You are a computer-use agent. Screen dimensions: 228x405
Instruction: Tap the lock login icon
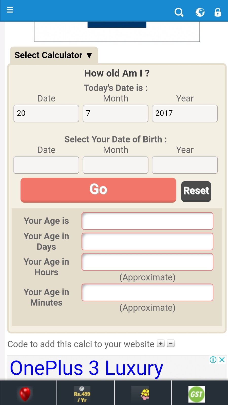(x=218, y=12)
